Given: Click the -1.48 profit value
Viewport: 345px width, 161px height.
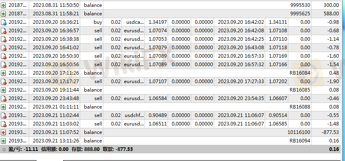Looking at the screenshot, I should click(333, 124).
